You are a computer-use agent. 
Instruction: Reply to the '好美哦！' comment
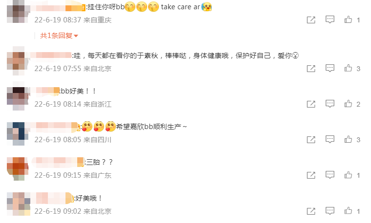330,211
